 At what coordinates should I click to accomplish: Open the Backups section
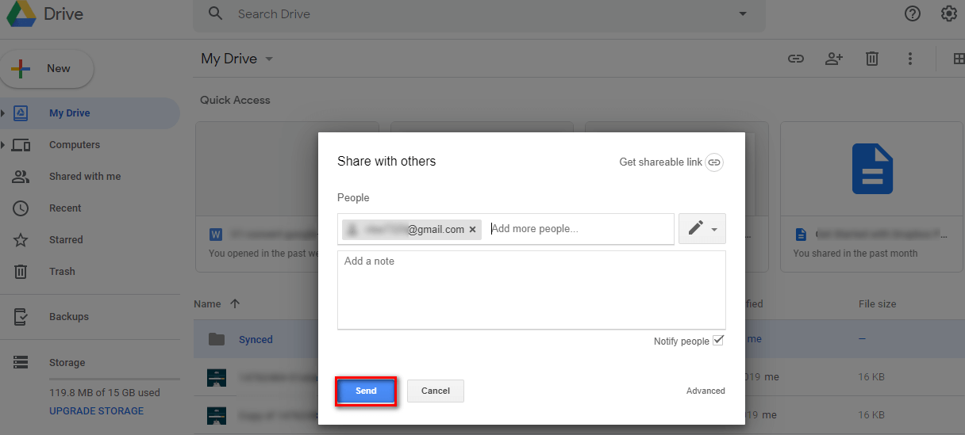[x=69, y=317]
